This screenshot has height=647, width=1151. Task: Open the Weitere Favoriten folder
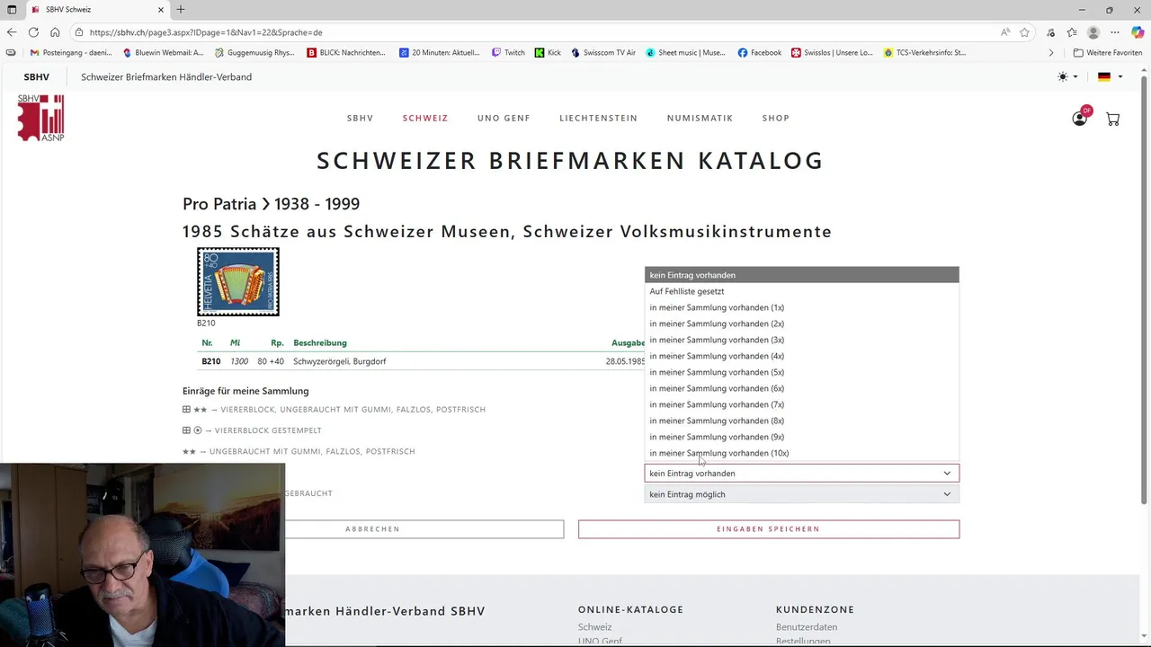pyautogui.click(x=1108, y=53)
